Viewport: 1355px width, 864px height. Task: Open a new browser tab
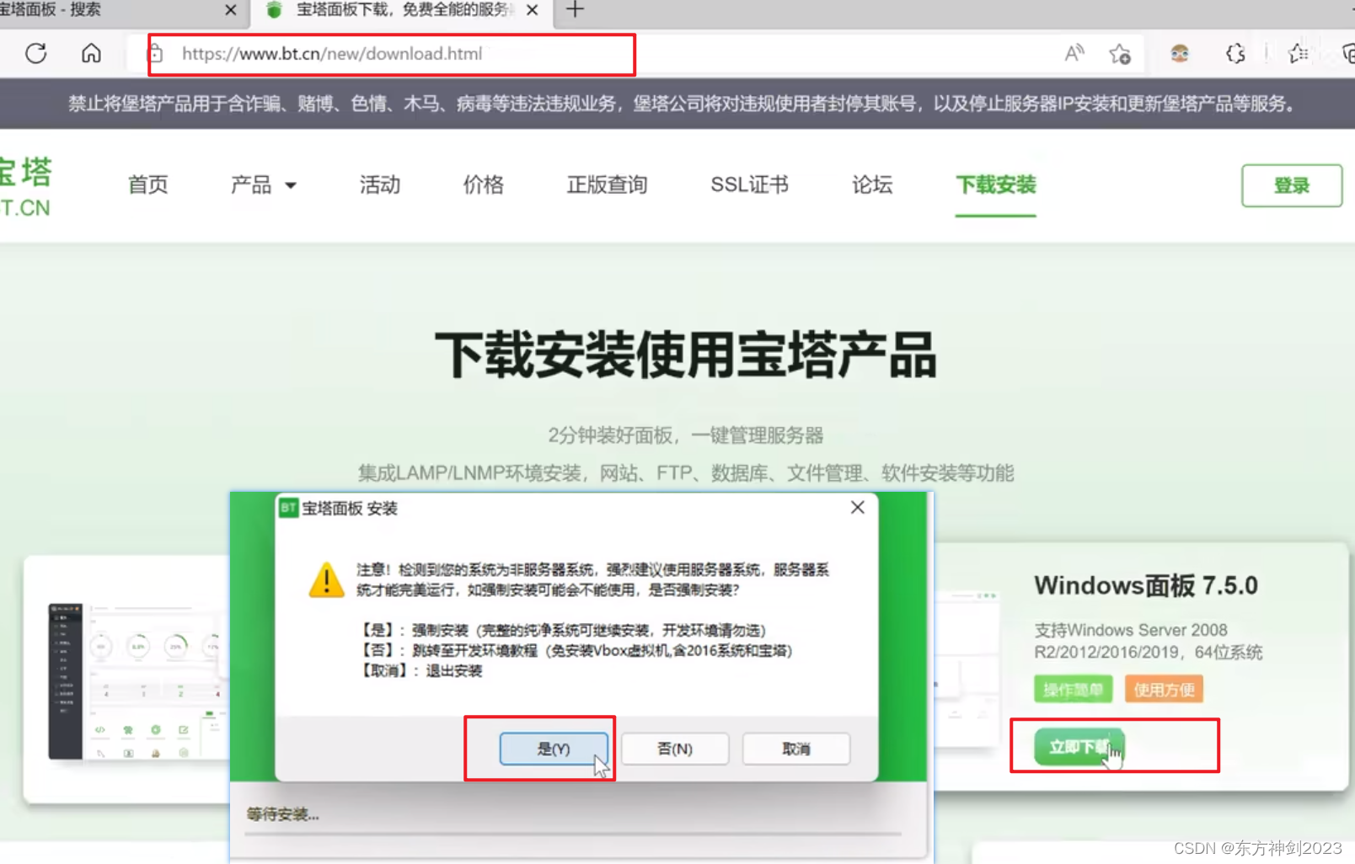(x=575, y=10)
